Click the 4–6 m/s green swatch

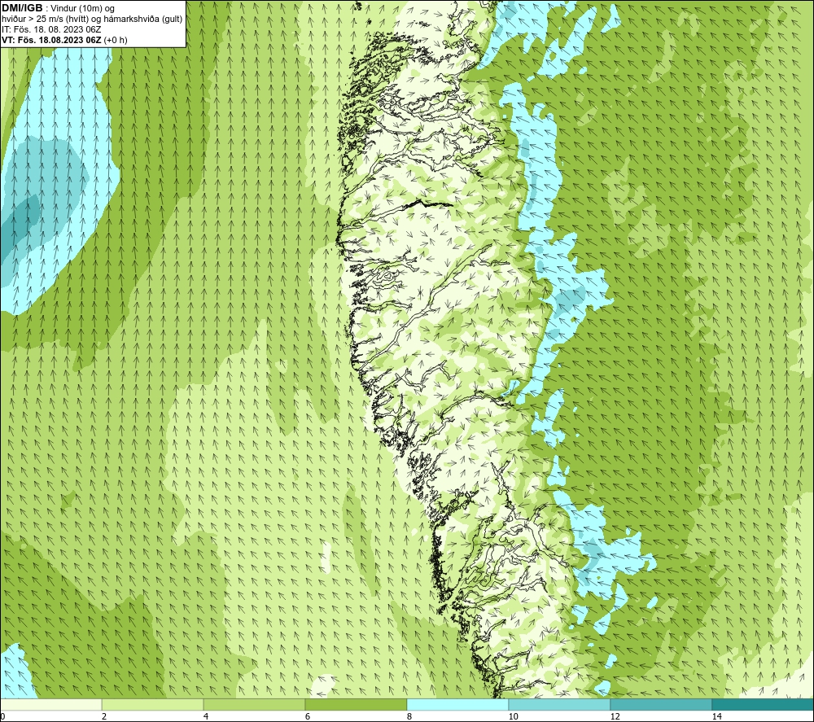(254, 704)
